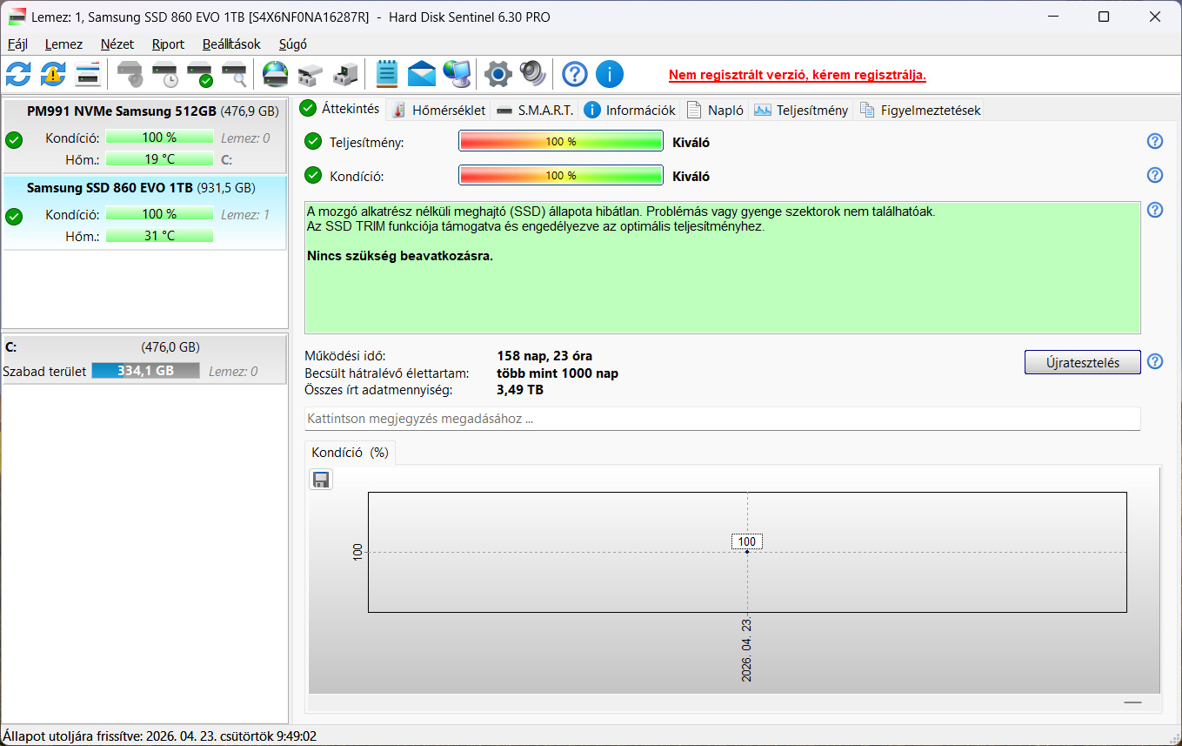Click the help icon next to Újratesztelés
Image resolution: width=1182 pixels, height=746 pixels.
1155,361
